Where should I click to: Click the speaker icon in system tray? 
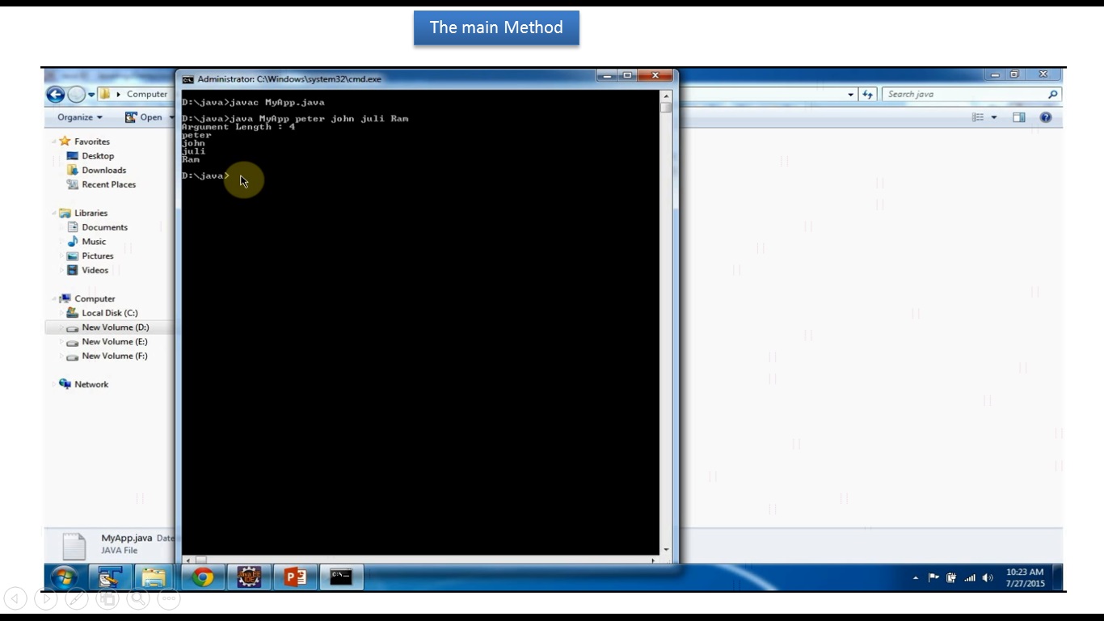(985, 578)
